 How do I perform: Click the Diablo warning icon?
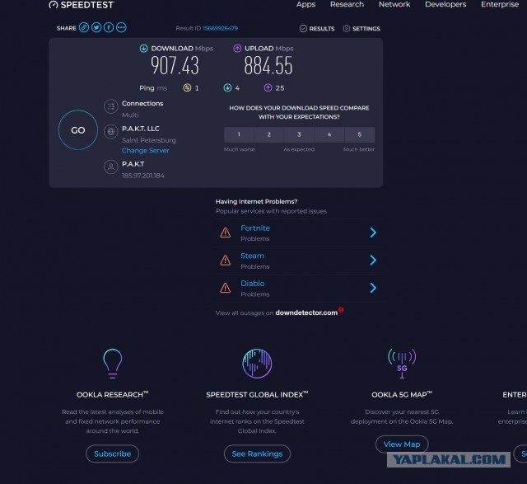[225, 288]
